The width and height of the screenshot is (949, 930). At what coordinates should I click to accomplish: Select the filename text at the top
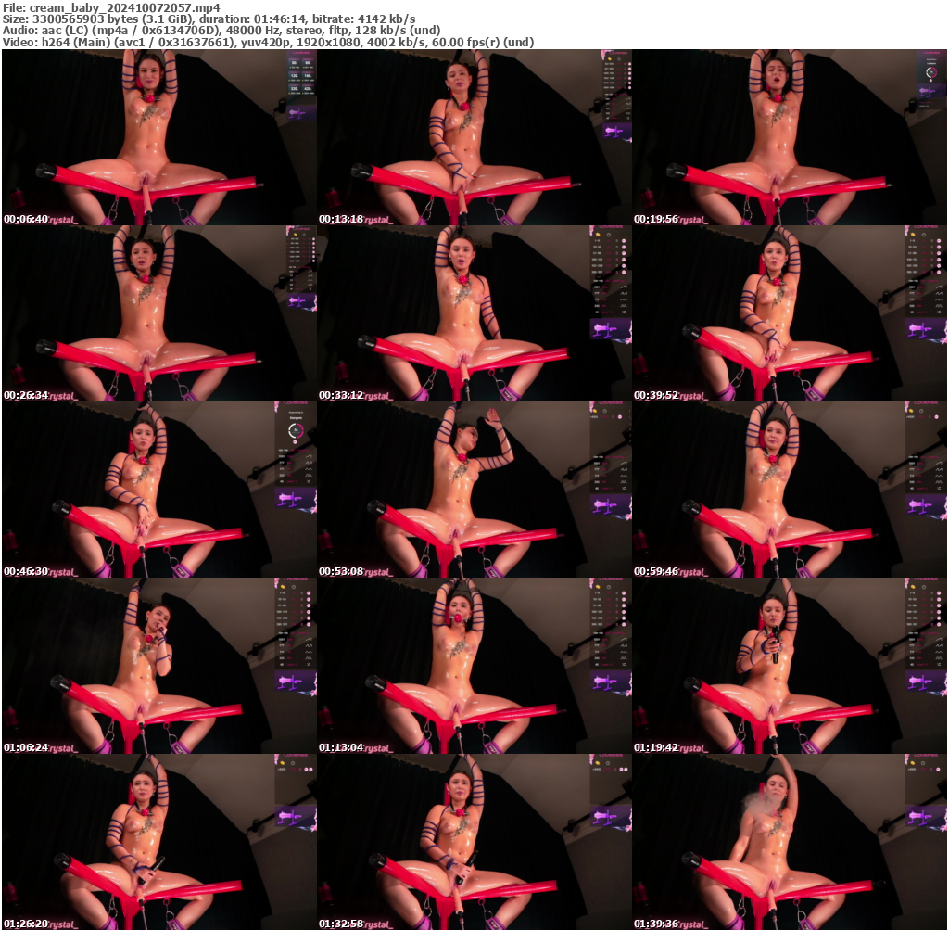pos(111,7)
